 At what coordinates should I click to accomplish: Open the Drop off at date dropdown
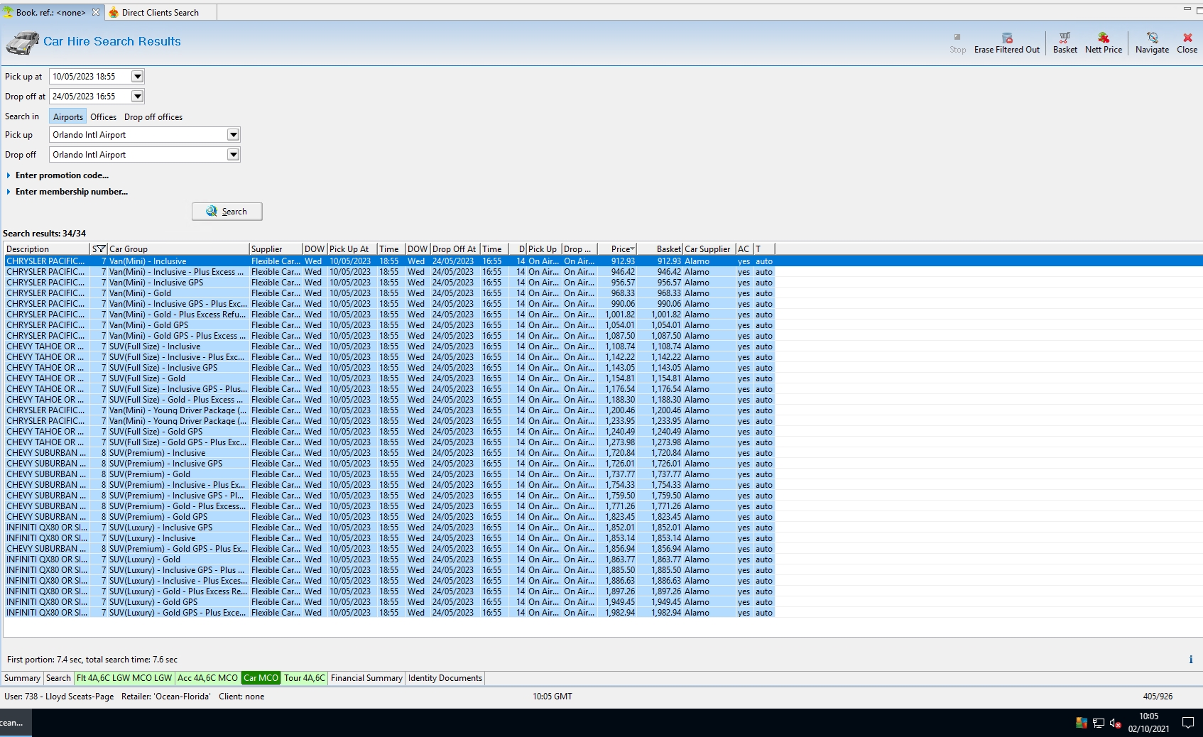(138, 97)
